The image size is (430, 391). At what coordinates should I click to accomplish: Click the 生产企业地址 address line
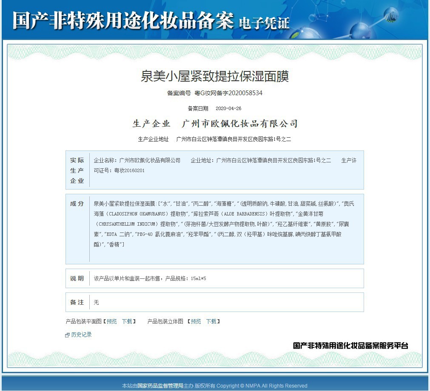pos(214,139)
